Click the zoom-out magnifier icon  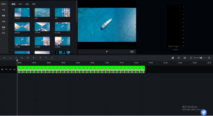pyautogui.click(x=191, y=58)
